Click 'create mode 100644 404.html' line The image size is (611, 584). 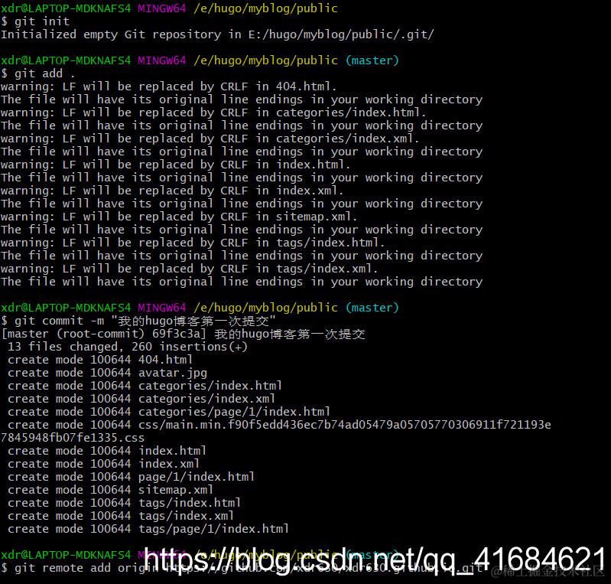tap(100, 360)
